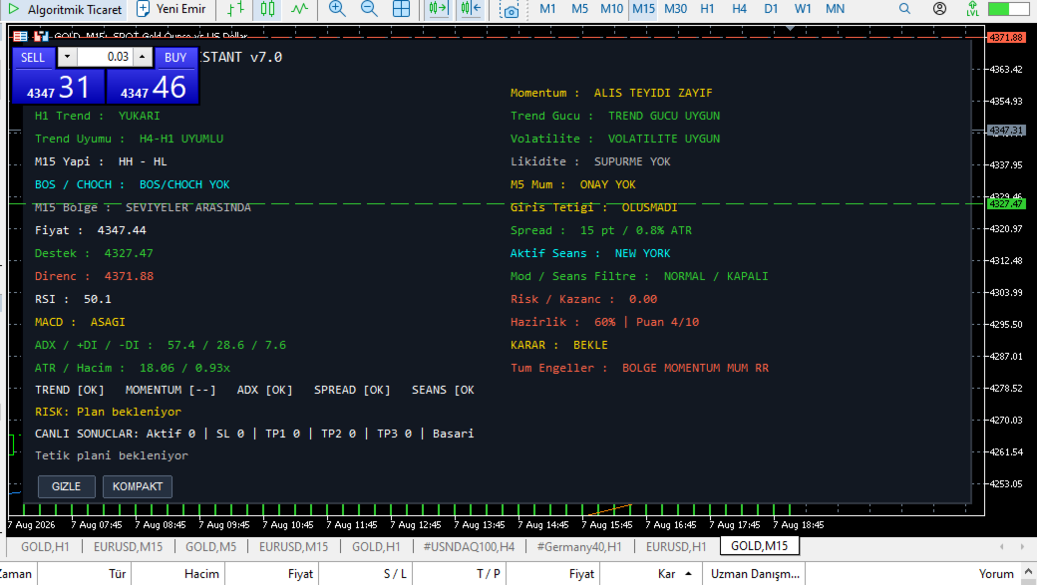Open the lot volume dropdown arrow

click(x=67, y=57)
